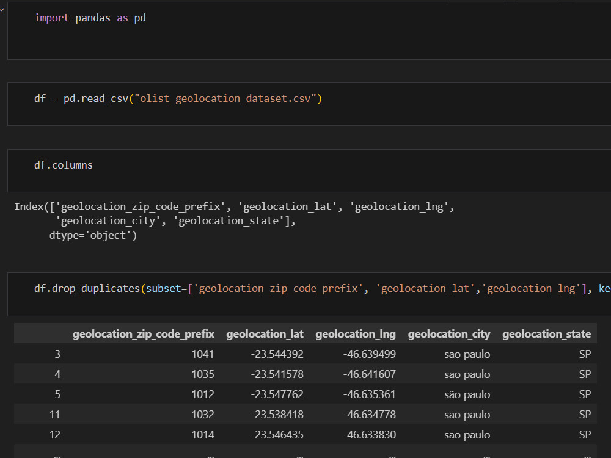Image resolution: width=611 pixels, height=458 pixels.
Task: Click the SP state cell in row 12
Action: click(x=585, y=435)
